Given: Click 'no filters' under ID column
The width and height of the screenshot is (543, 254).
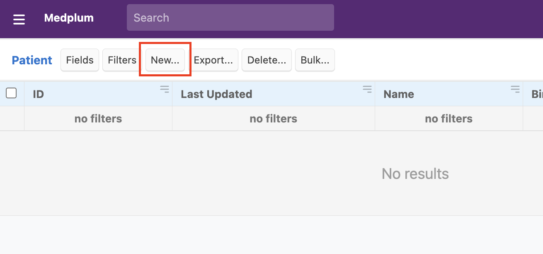Looking at the screenshot, I should point(98,119).
